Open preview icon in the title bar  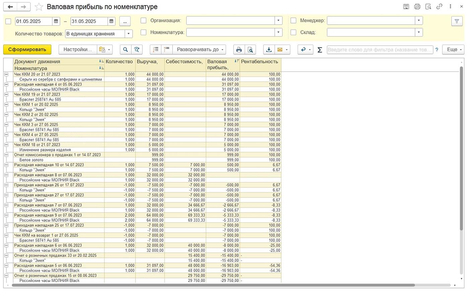428,7
